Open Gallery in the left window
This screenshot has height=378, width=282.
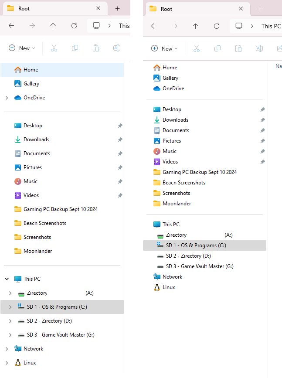coord(62,84)
